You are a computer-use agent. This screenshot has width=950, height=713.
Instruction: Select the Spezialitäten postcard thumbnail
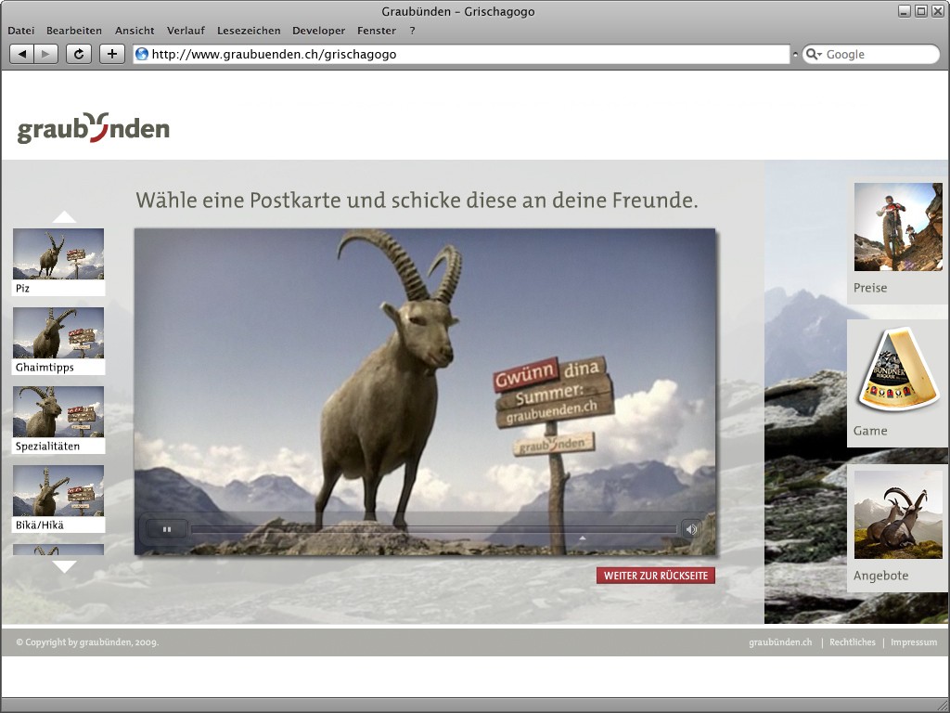point(58,420)
